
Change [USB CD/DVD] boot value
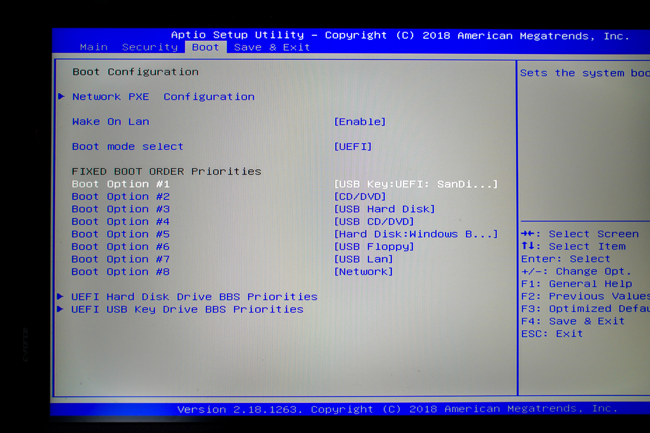click(x=374, y=222)
